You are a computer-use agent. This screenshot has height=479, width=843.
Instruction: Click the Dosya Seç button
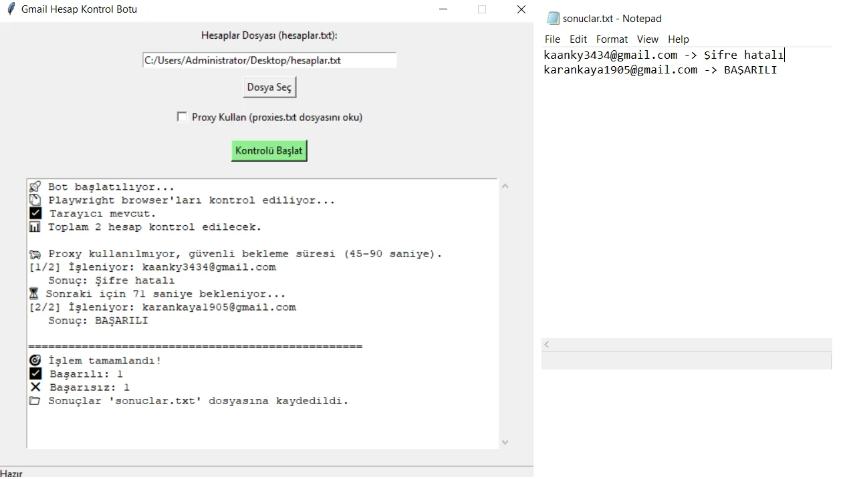[269, 88]
